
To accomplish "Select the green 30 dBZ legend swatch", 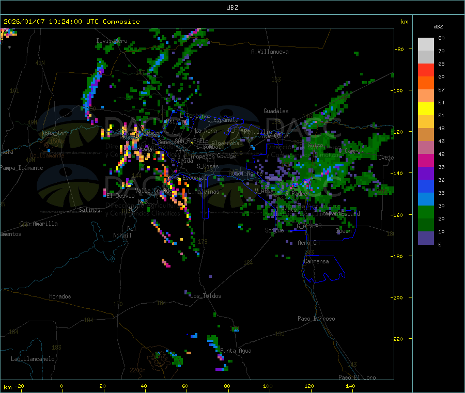I will click(426, 212).
